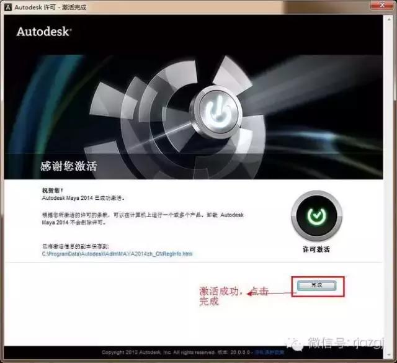Click the Autodesk 'A' title bar icon
The image size is (397, 363).
coord(8,7)
